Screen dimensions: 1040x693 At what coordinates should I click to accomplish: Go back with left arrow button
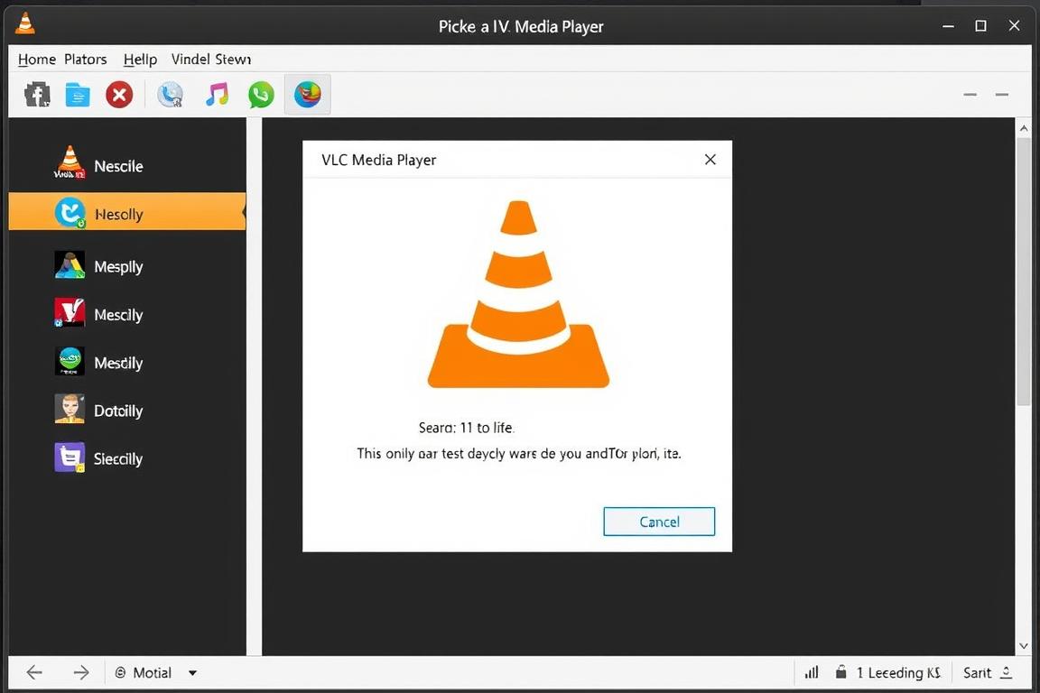[x=34, y=672]
